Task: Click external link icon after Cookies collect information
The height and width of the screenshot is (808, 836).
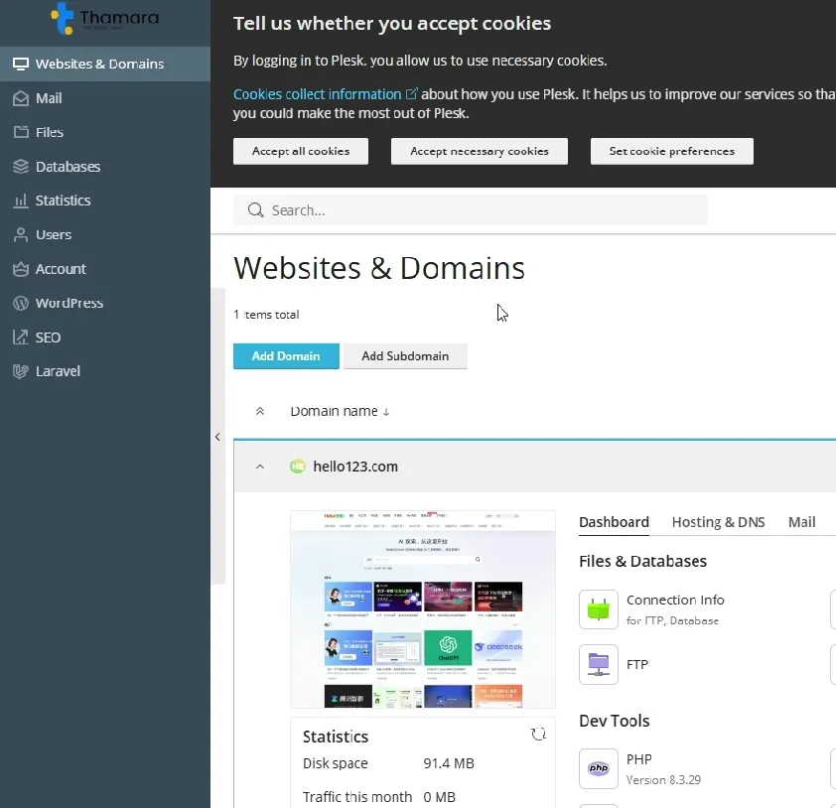Action: click(411, 94)
